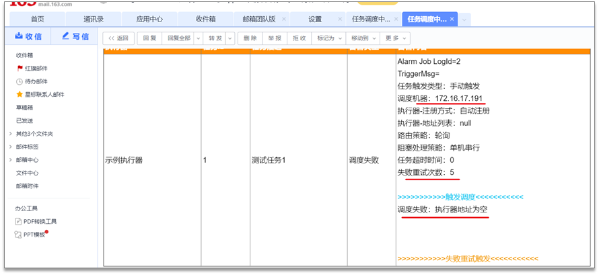The image size is (599, 275).
Task: Open the 移动到 dropdown
Action: 363,38
